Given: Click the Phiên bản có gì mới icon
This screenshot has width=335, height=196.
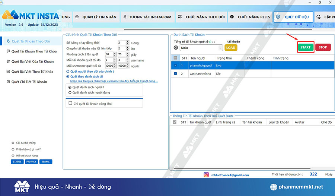Looking at the screenshot, I should coord(13,149).
